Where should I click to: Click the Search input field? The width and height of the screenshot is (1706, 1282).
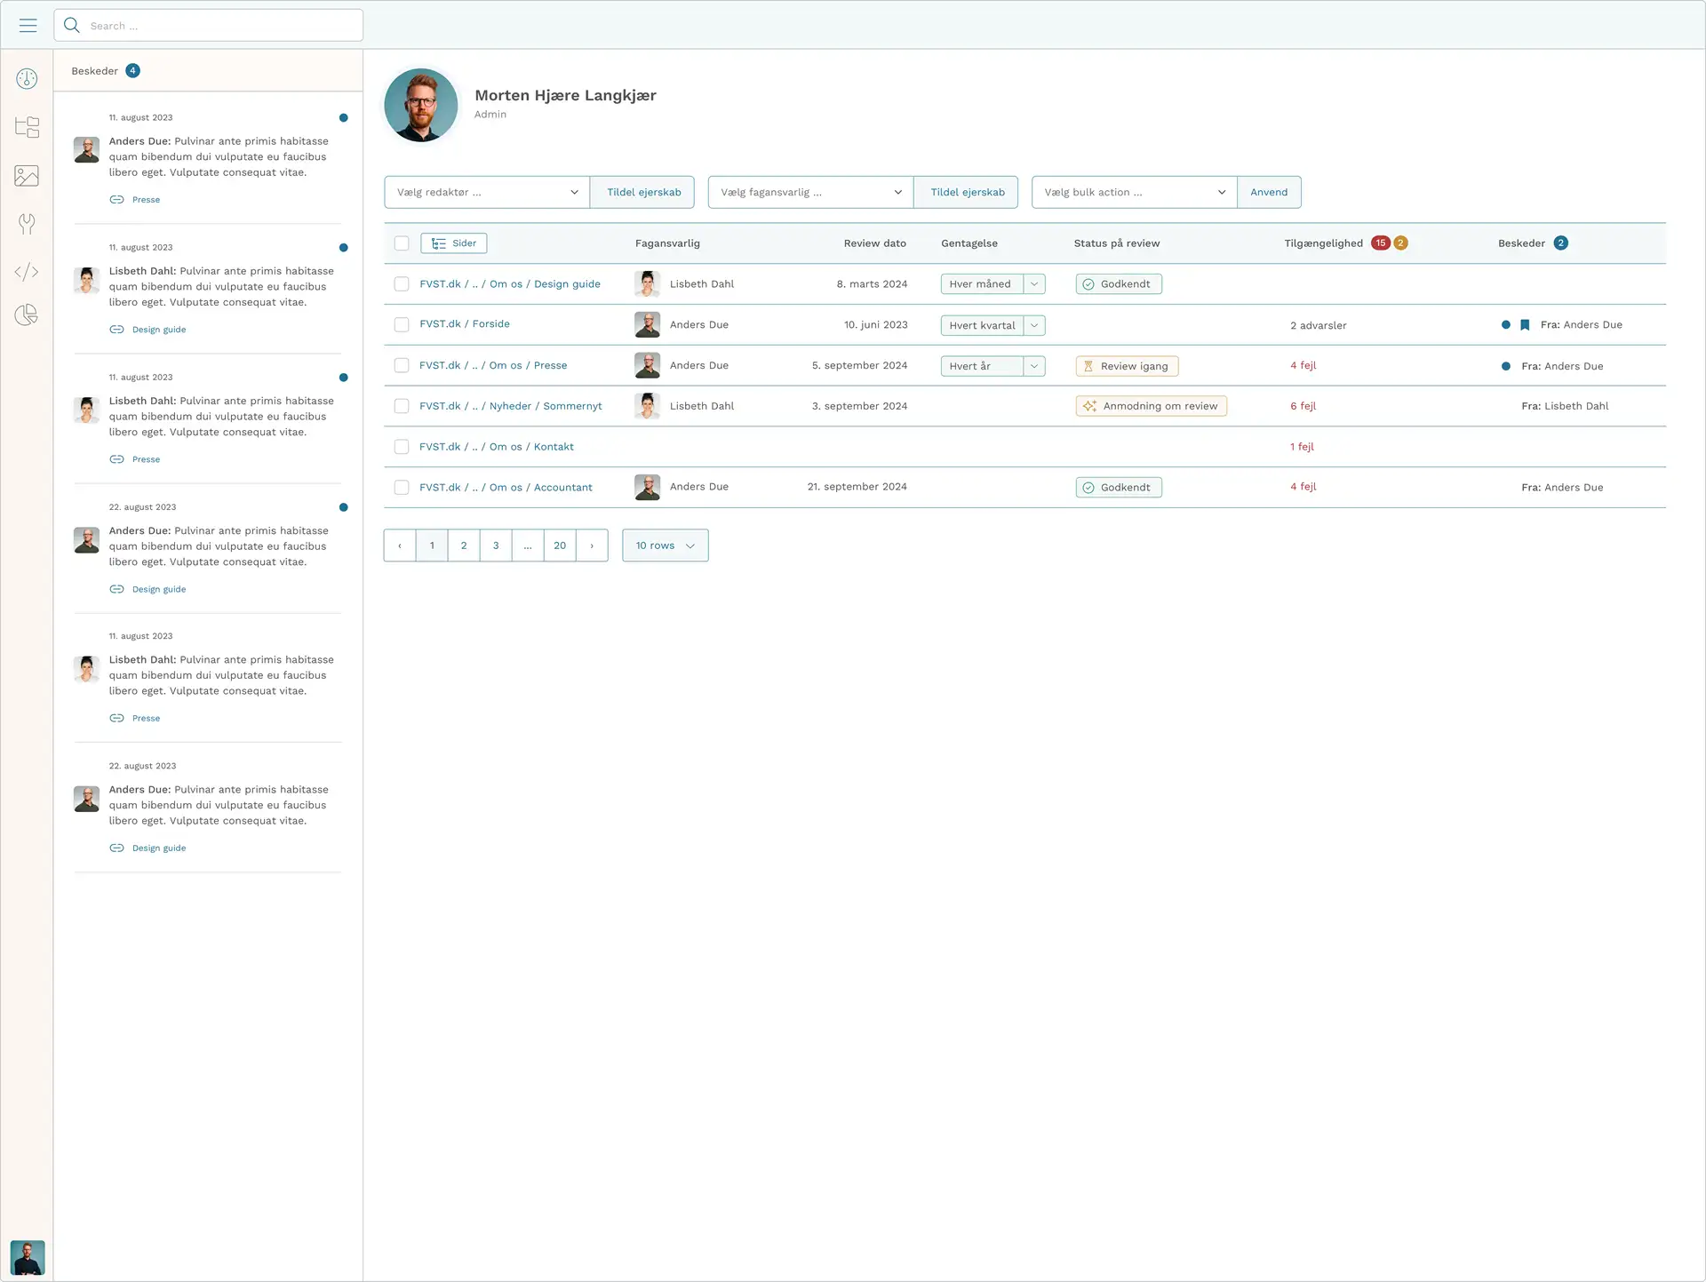pos(209,26)
